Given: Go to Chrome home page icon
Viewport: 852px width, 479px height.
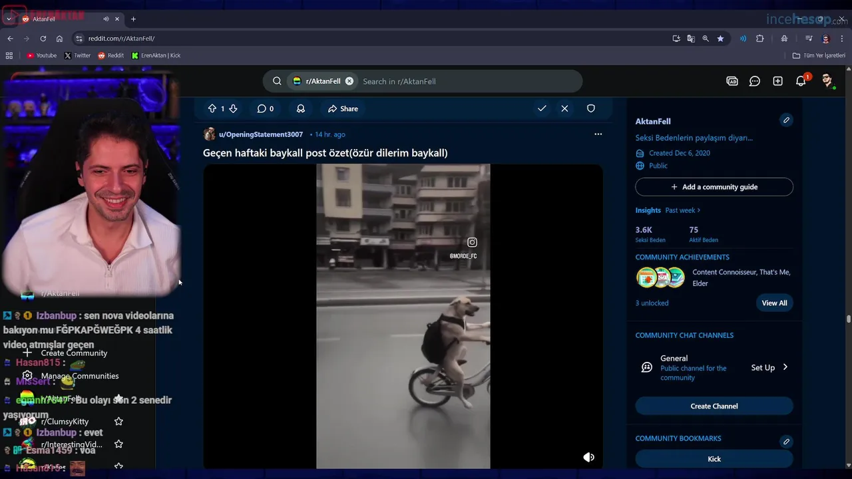Looking at the screenshot, I should [x=59, y=39].
